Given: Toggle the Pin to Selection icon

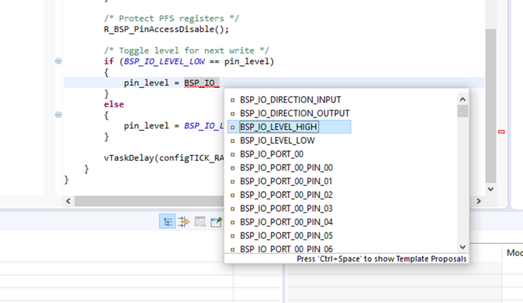Looking at the screenshot, I should point(216,222).
